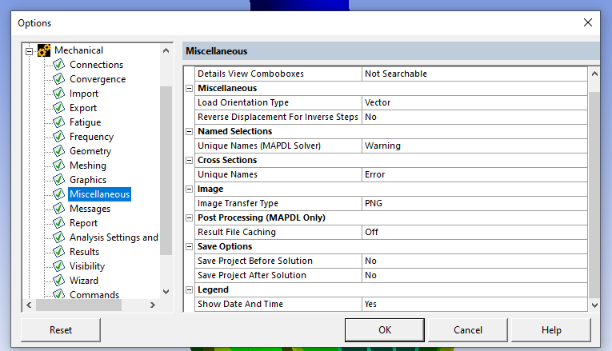Click the checkmark icon beside Frequency
Screen dimensions: 612x351
coord(58,137)
